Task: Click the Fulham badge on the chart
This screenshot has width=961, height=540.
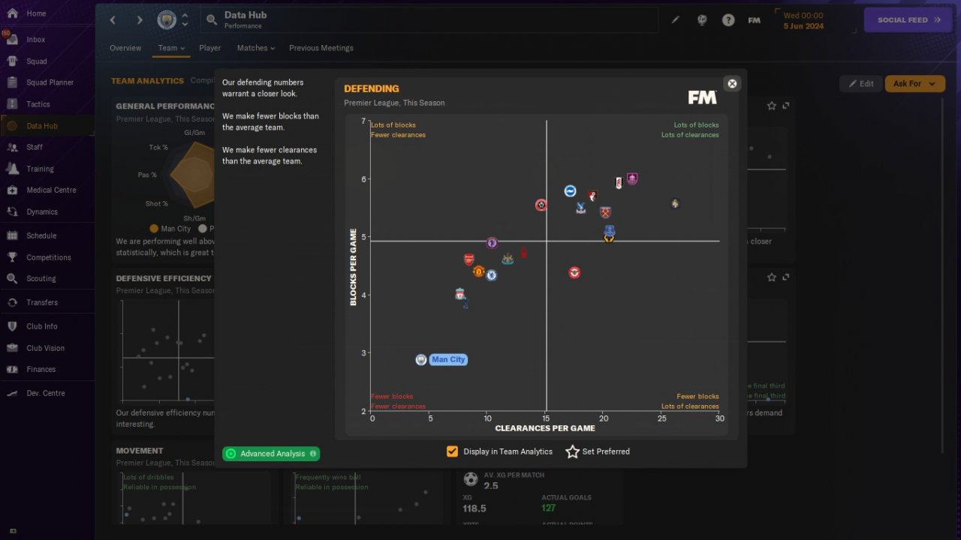Action: point(619,182)
